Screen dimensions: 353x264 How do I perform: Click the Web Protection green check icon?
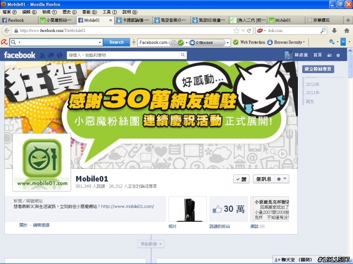pos(236,42)
